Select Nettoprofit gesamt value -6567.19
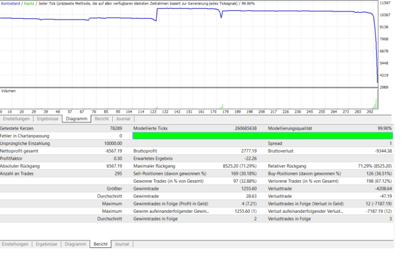This screenshot has height=258, width=403. click(x=114, y=151)
